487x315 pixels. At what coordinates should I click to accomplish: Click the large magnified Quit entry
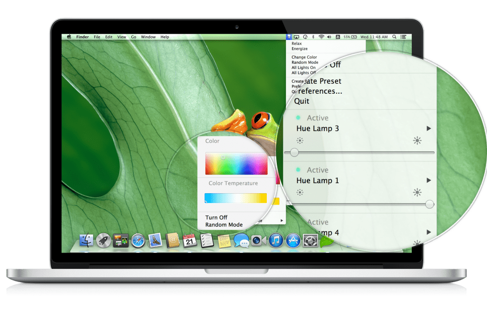tap(302, 101)
